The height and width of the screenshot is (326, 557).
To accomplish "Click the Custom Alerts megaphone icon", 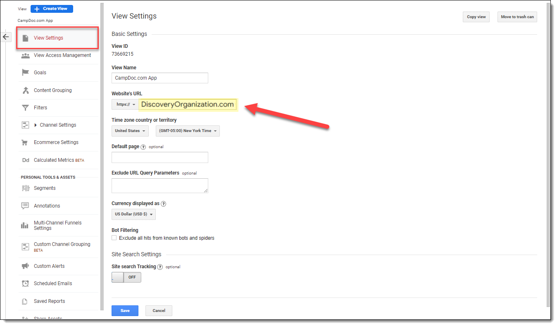I will tap(25, 266).
